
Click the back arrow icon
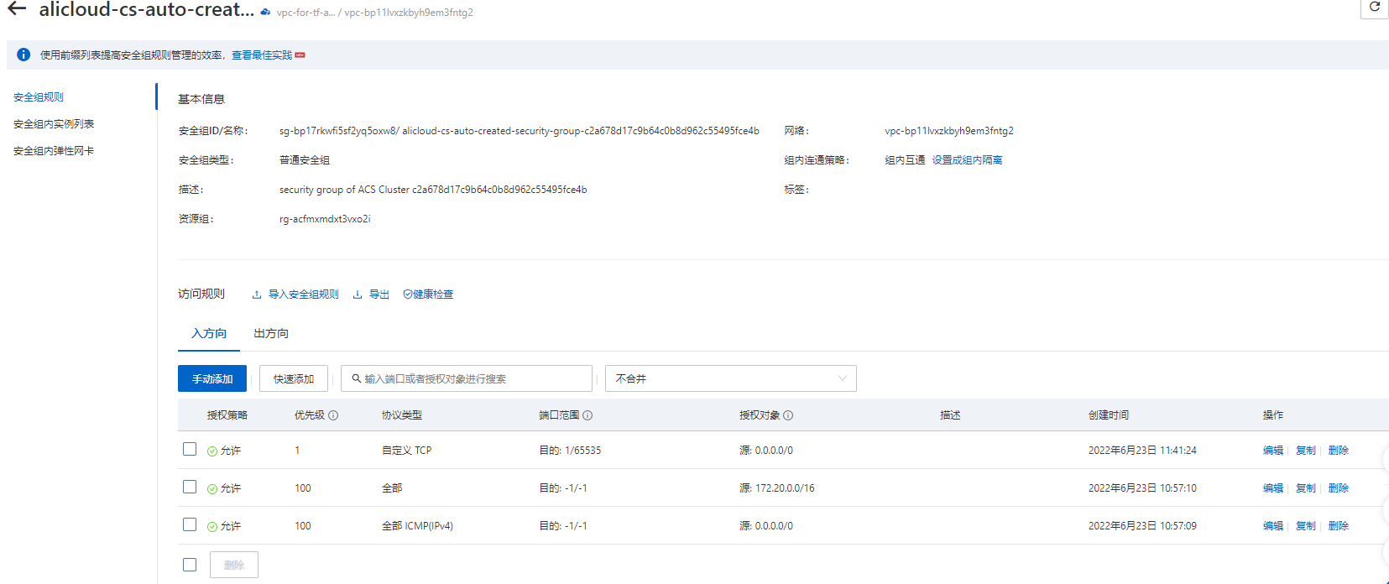17,9
